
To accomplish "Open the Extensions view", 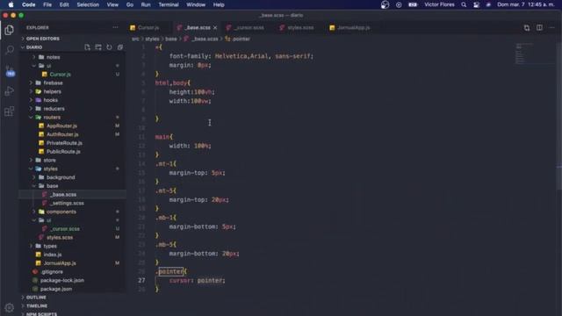I will [10, 111].
